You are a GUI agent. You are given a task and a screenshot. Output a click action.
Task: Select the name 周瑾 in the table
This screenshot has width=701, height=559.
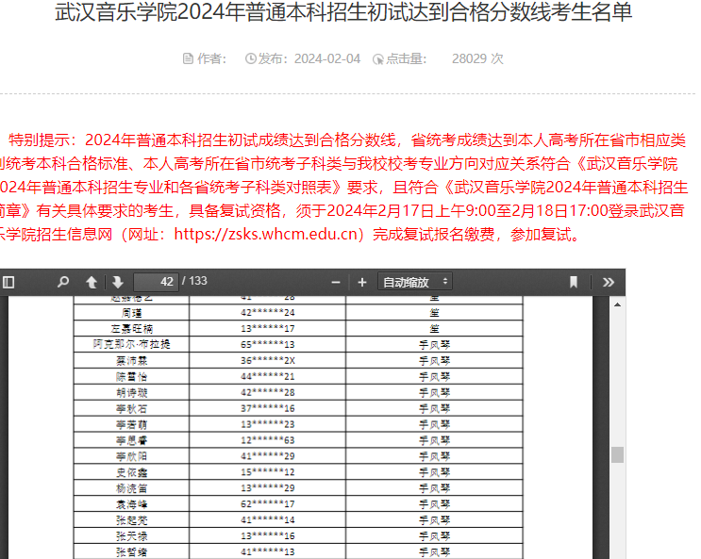click(131, 312)
